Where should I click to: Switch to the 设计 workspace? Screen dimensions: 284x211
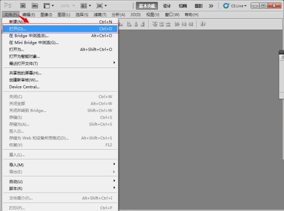[167, 6]
